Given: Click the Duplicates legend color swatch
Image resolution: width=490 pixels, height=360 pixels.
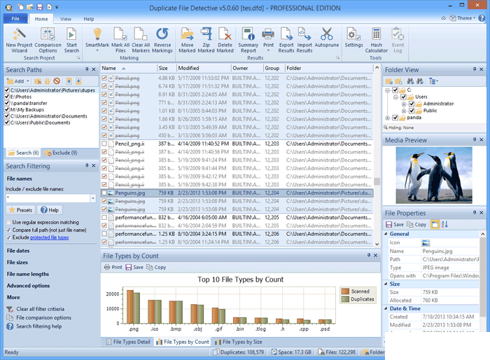Looking at the screenshot, I should (x=345, y=299).
